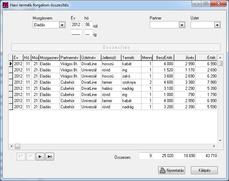This screenshot has width=229, height=181.
Task: Click the Menny column header
Action: (x=147, y=58)
